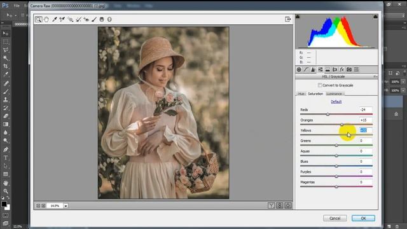Open the zoom level dropdown arrow
Viewport: 407px width, 229px height.
tap(66, 205)
